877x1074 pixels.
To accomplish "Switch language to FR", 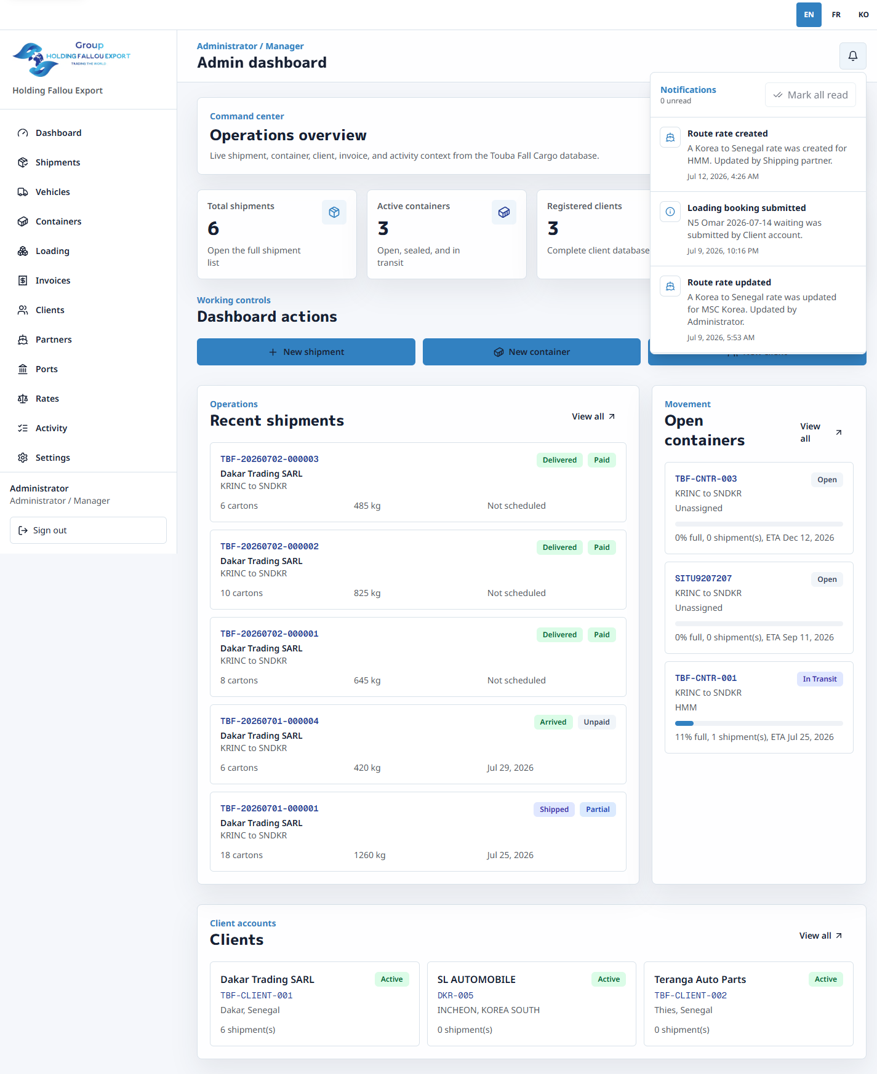I will point(836,15).
